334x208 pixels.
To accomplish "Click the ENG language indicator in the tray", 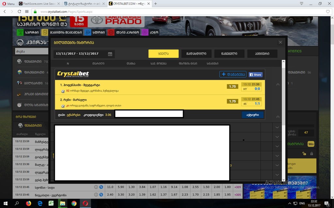I will tap(302, 203).
